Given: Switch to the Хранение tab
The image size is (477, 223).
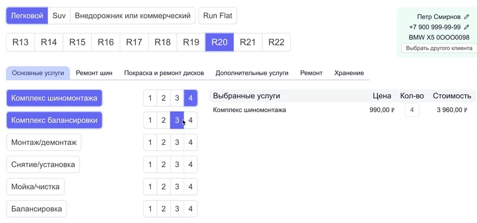Looking at the screenshot, I should 349,73.
